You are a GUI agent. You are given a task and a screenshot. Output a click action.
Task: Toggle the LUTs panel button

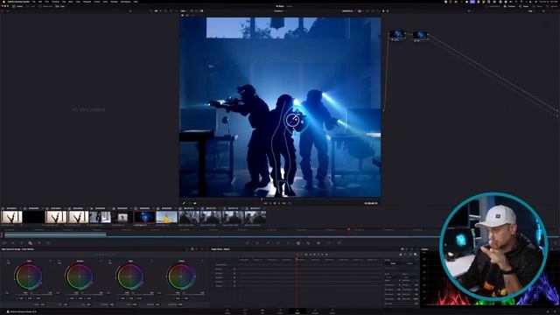[x=31, y=6]
